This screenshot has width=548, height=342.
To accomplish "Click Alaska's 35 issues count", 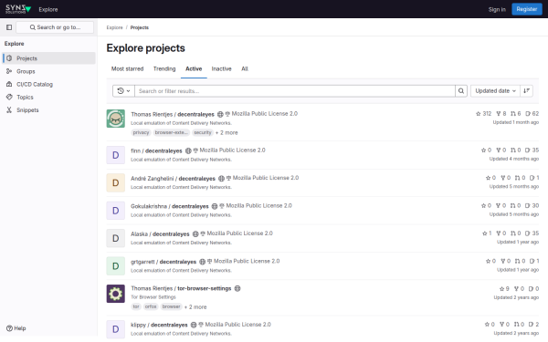I will point(532,233).
